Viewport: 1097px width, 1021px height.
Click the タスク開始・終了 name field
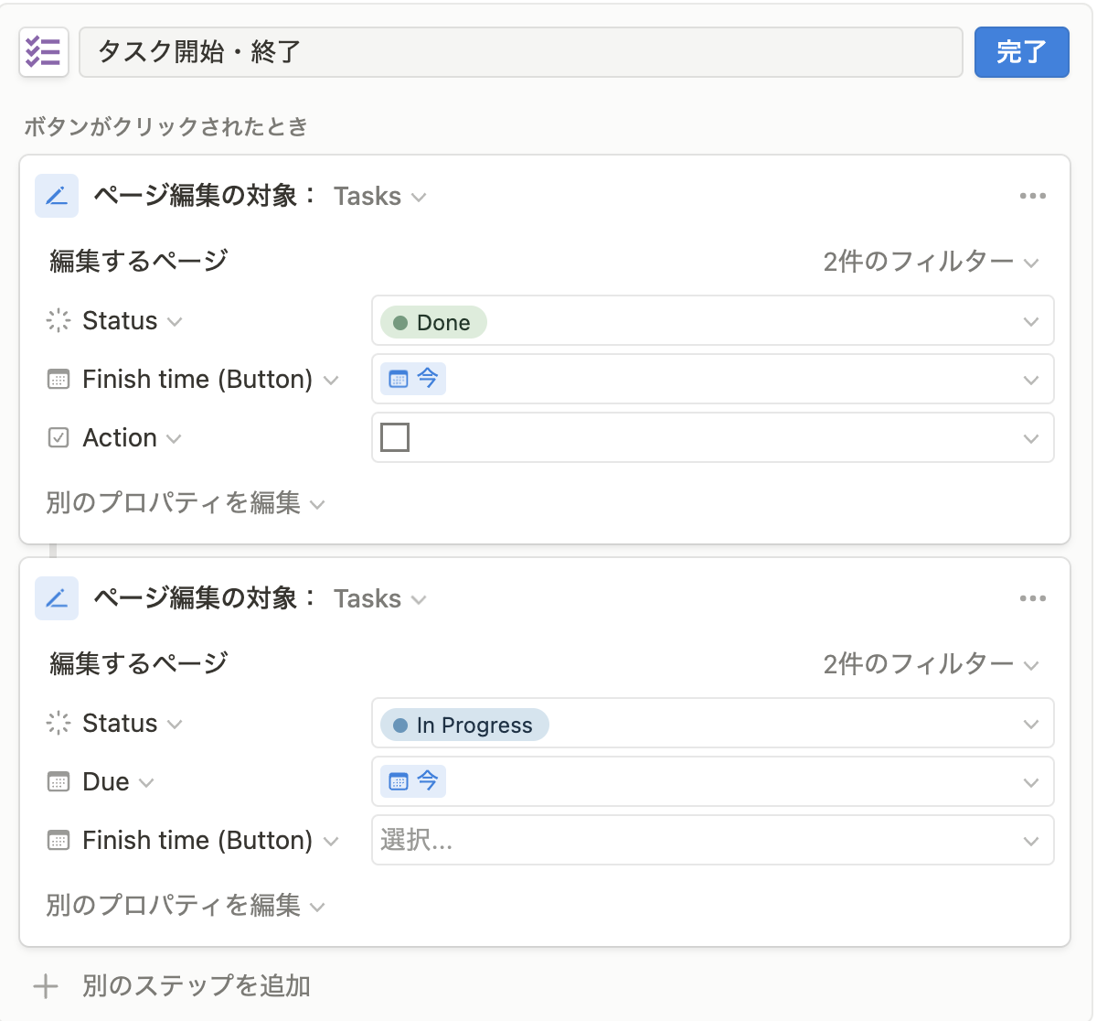pos(520,52)
